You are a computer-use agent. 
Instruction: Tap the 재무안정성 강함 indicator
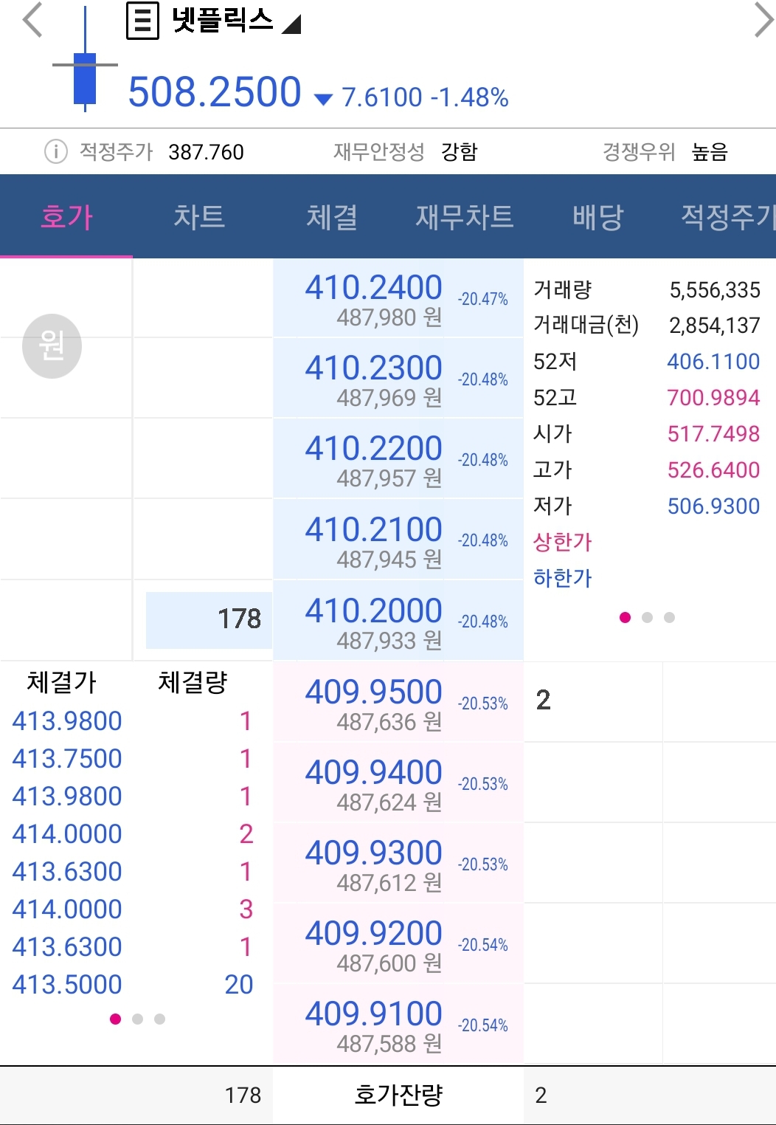405,152
